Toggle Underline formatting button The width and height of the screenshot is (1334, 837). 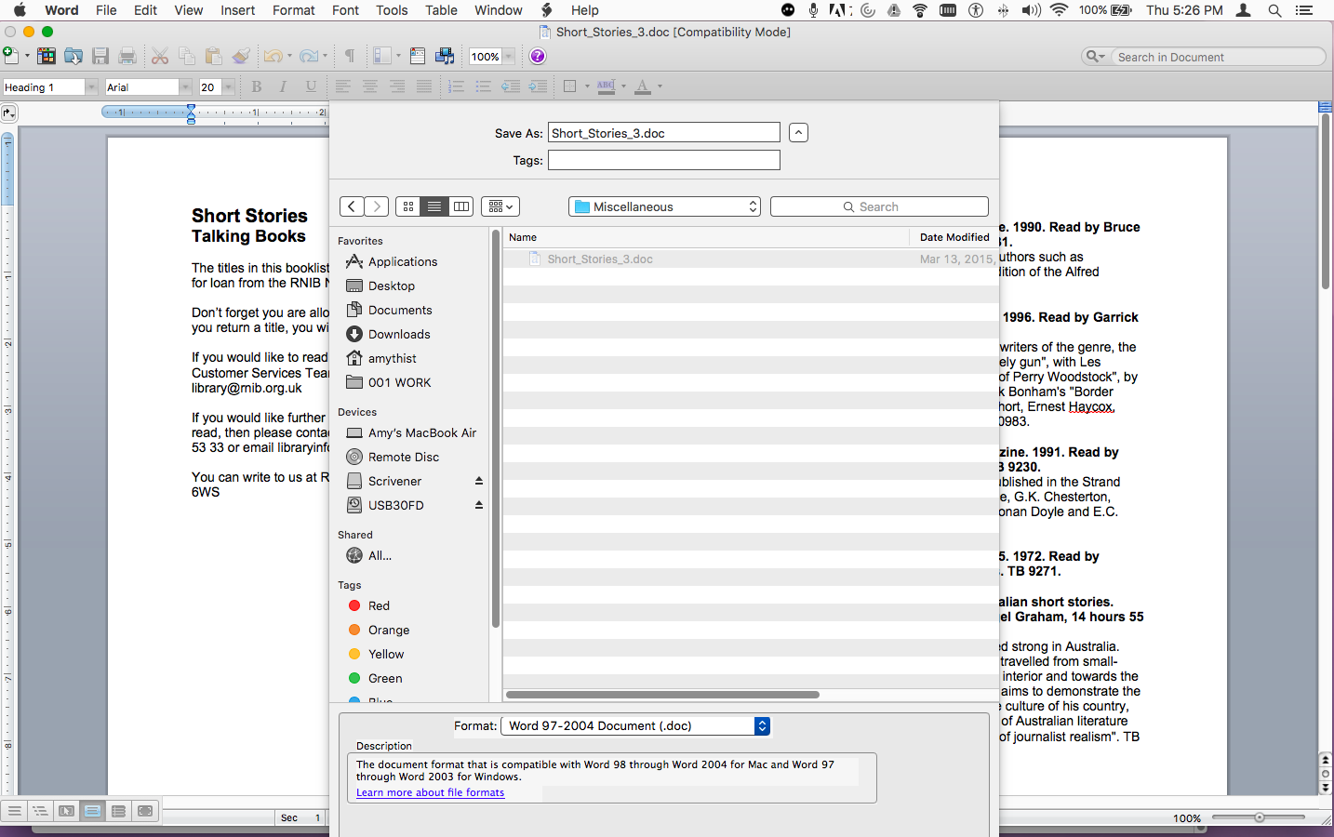coord(311,86)
